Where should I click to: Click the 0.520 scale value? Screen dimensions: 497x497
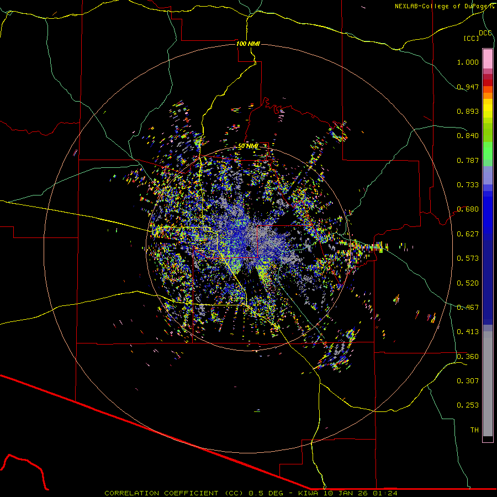(468, 283)
